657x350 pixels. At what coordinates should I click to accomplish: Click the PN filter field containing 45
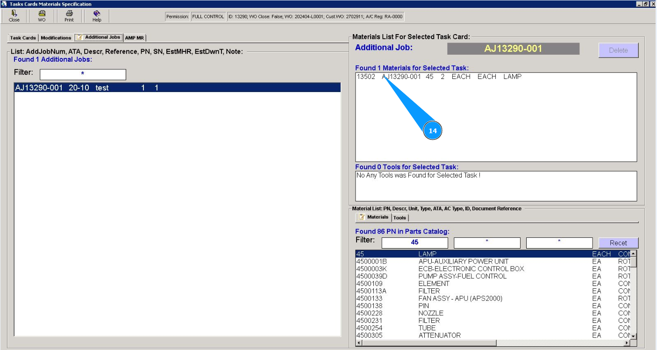(x=414, y=243)
